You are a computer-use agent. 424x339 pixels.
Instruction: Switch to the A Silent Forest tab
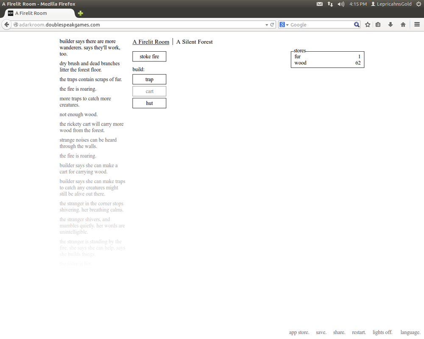(194, 42)
